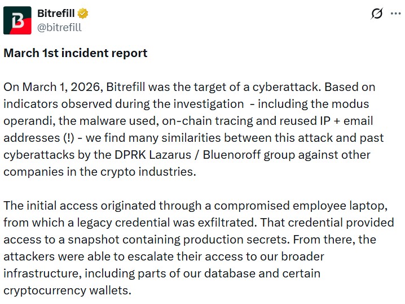
Task: Open the three-dot more options menu
Action: tap(395, 14)
